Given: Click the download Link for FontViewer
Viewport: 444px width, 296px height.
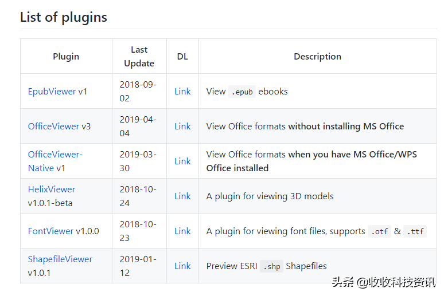Looking at the screenshot, I should point(182,231).
